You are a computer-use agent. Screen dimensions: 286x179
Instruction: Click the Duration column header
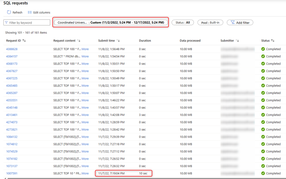coord(145,41)
